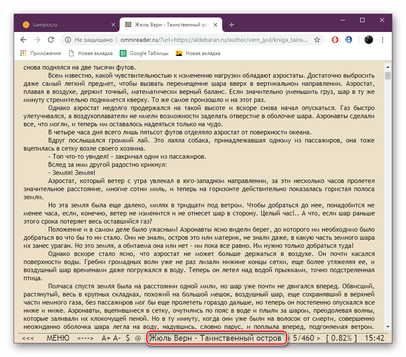Close the Lumpics.ru tab
Viewport: 406px width, 357px height.
pyautogui.click(x=113, y=25)
